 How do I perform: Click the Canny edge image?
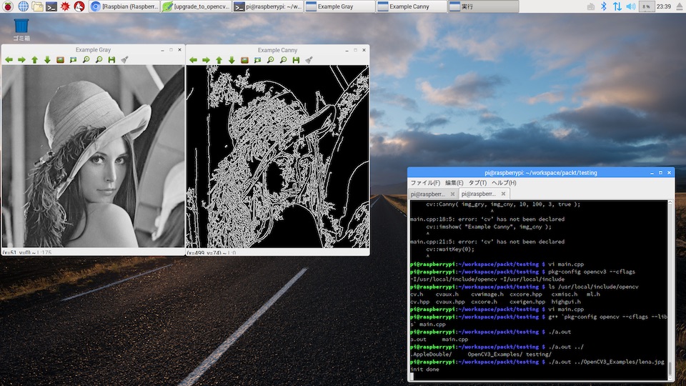coord(278,157)
